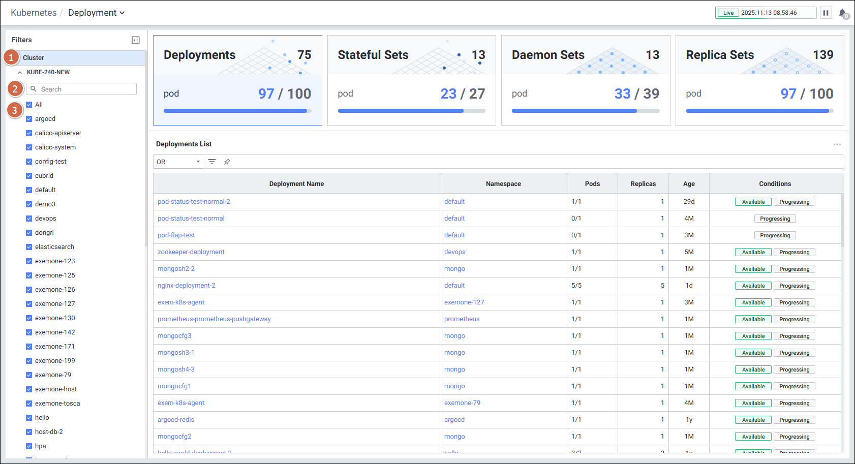
Task: Click the filter icon in Deployments List toolbar
Action: 212,162
